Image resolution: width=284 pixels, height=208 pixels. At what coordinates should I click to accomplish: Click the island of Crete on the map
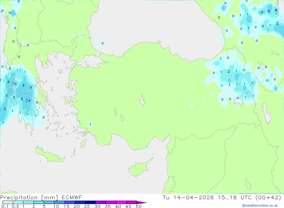pyautogui.click(x=50, y=154)
